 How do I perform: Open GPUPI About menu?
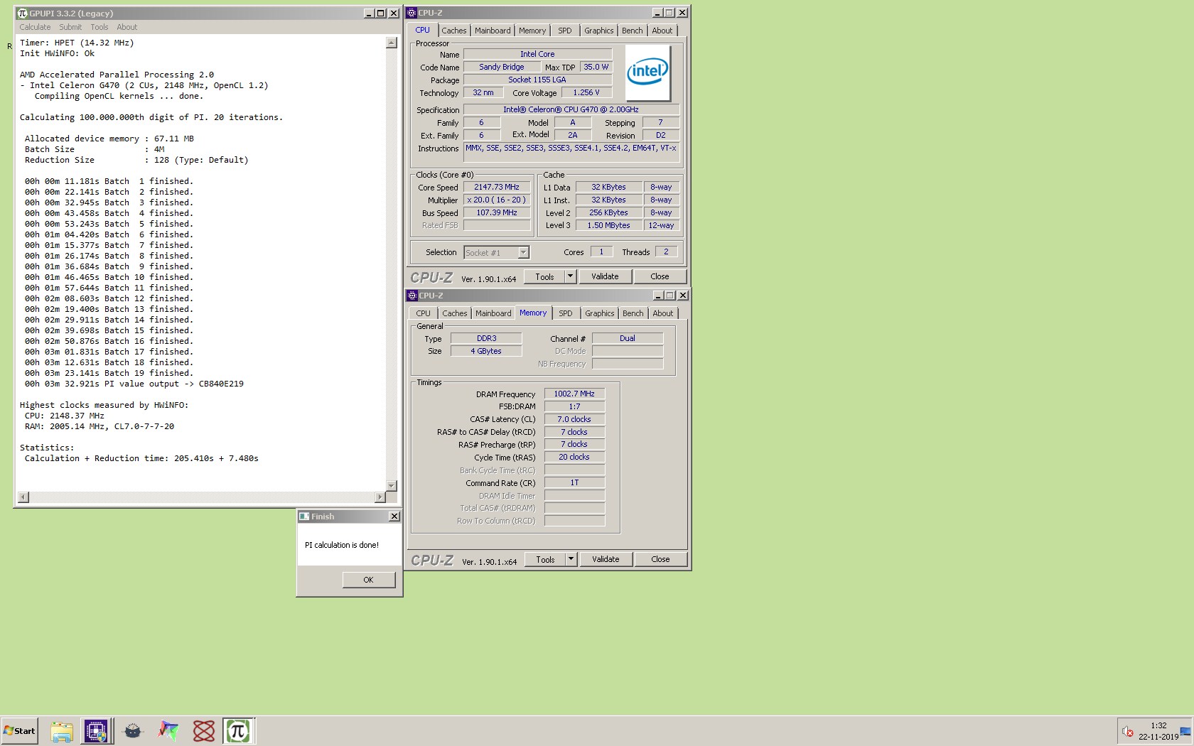127,27
